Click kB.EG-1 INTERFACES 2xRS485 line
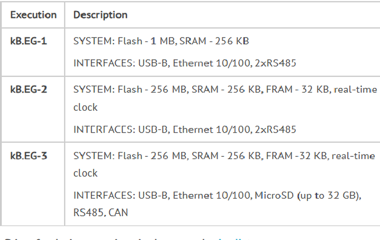Viewport: 380px width, 240px height. (x=185, y=63)
